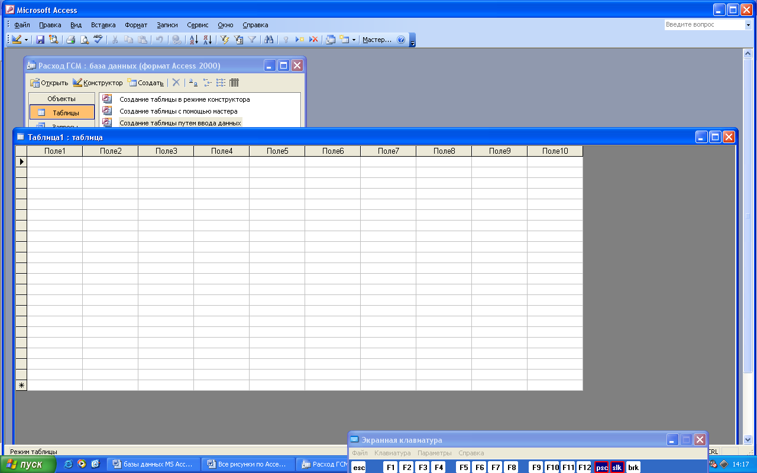The width and height of the screenshot is (757, 473).
Task: Click the Поле1 column header
Action: pyautogui.click(x=55, y=151)
